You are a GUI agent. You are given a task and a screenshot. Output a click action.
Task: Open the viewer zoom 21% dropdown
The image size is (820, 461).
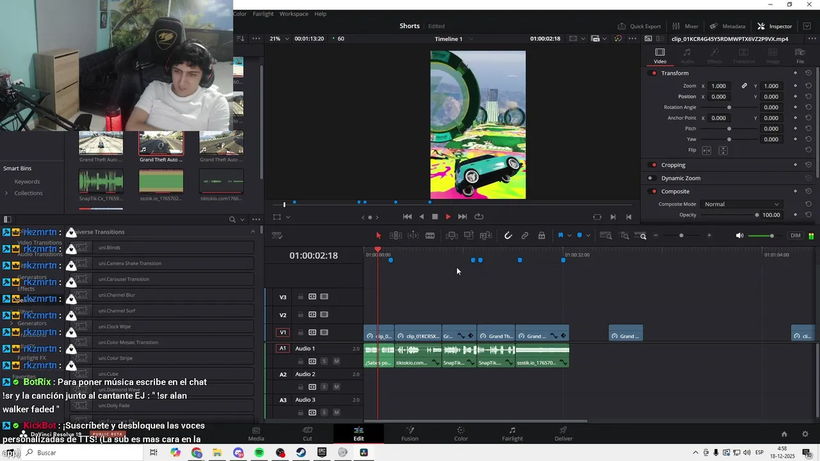point(278,38)
